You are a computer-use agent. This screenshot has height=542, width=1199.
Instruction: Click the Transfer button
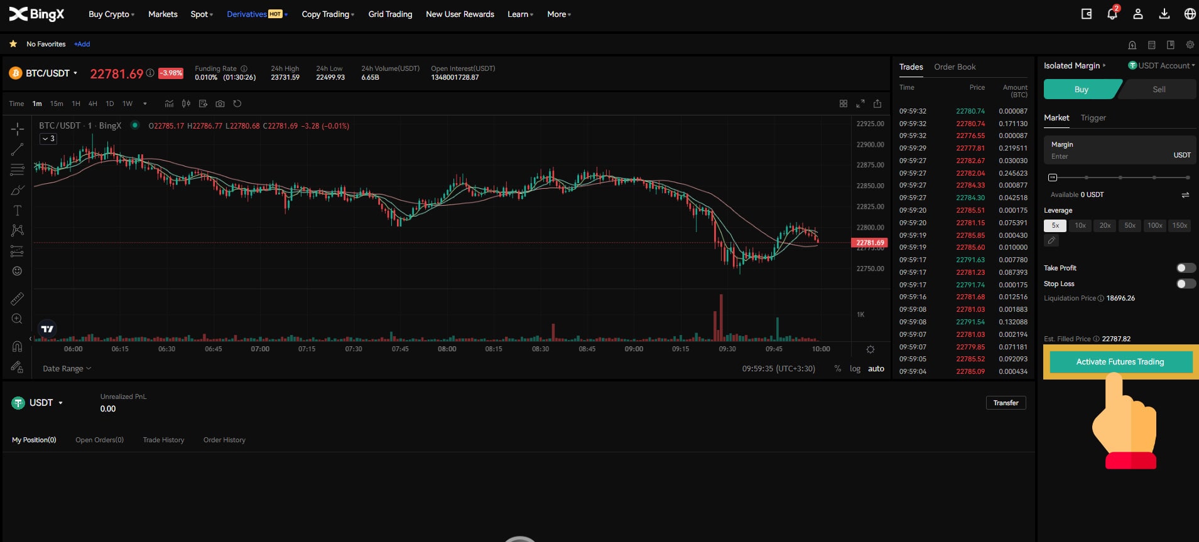(1006, 403)
